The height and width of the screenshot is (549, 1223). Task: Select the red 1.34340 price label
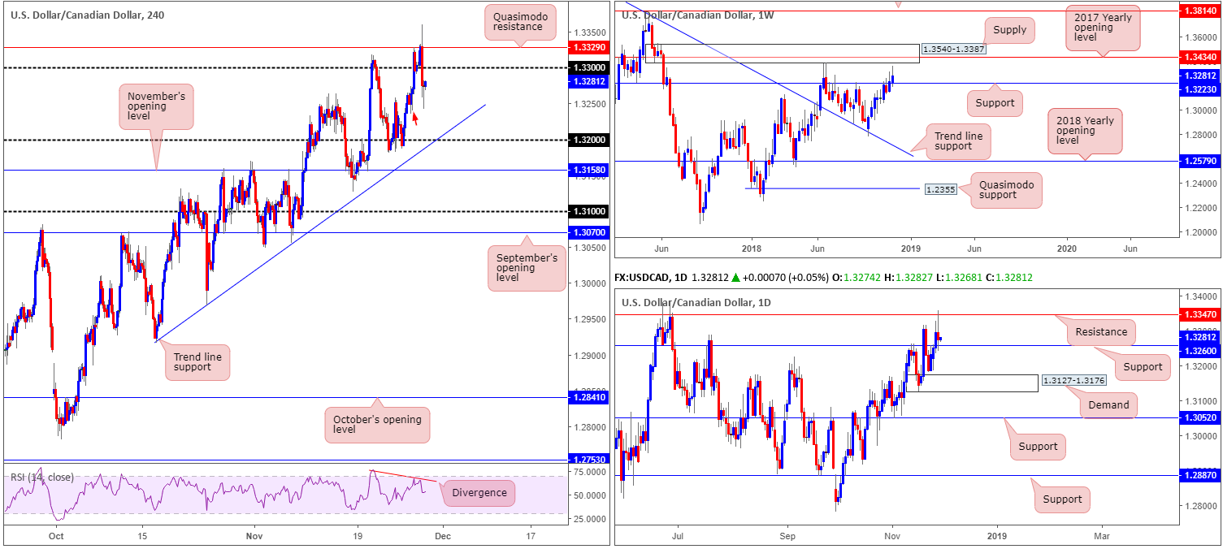coord(1201,57)
